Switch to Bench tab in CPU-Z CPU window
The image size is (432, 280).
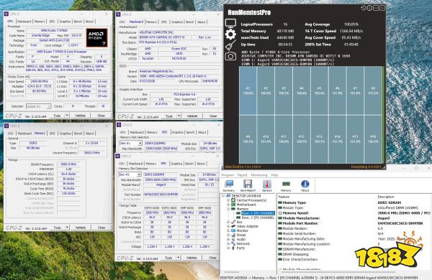[78, 22]
